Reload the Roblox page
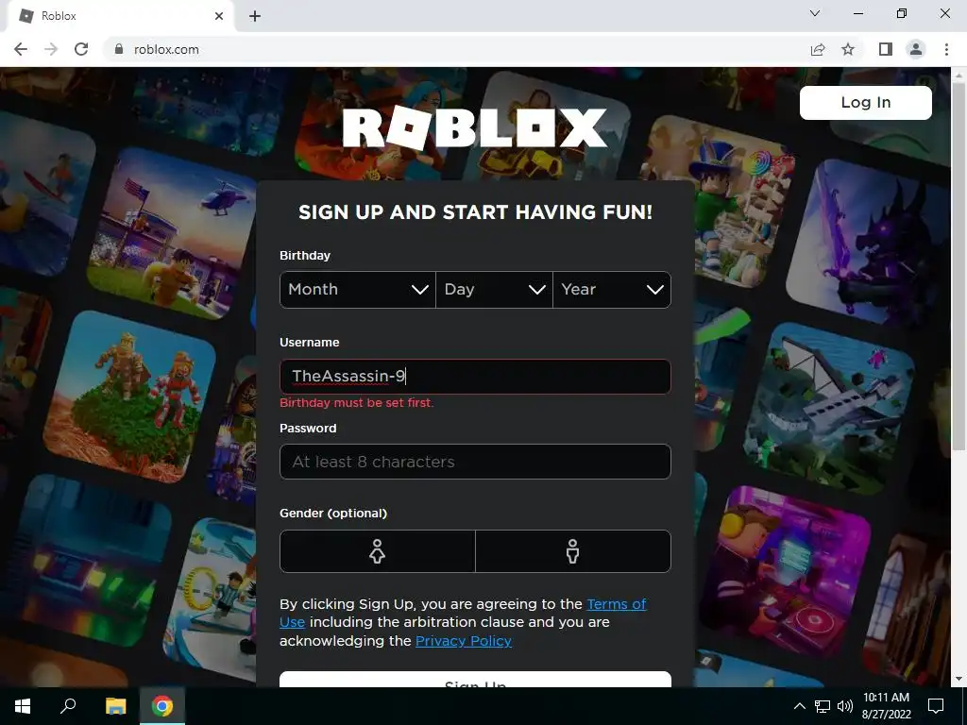This screenshot has width=967, height=725. (x=81, y=49)
